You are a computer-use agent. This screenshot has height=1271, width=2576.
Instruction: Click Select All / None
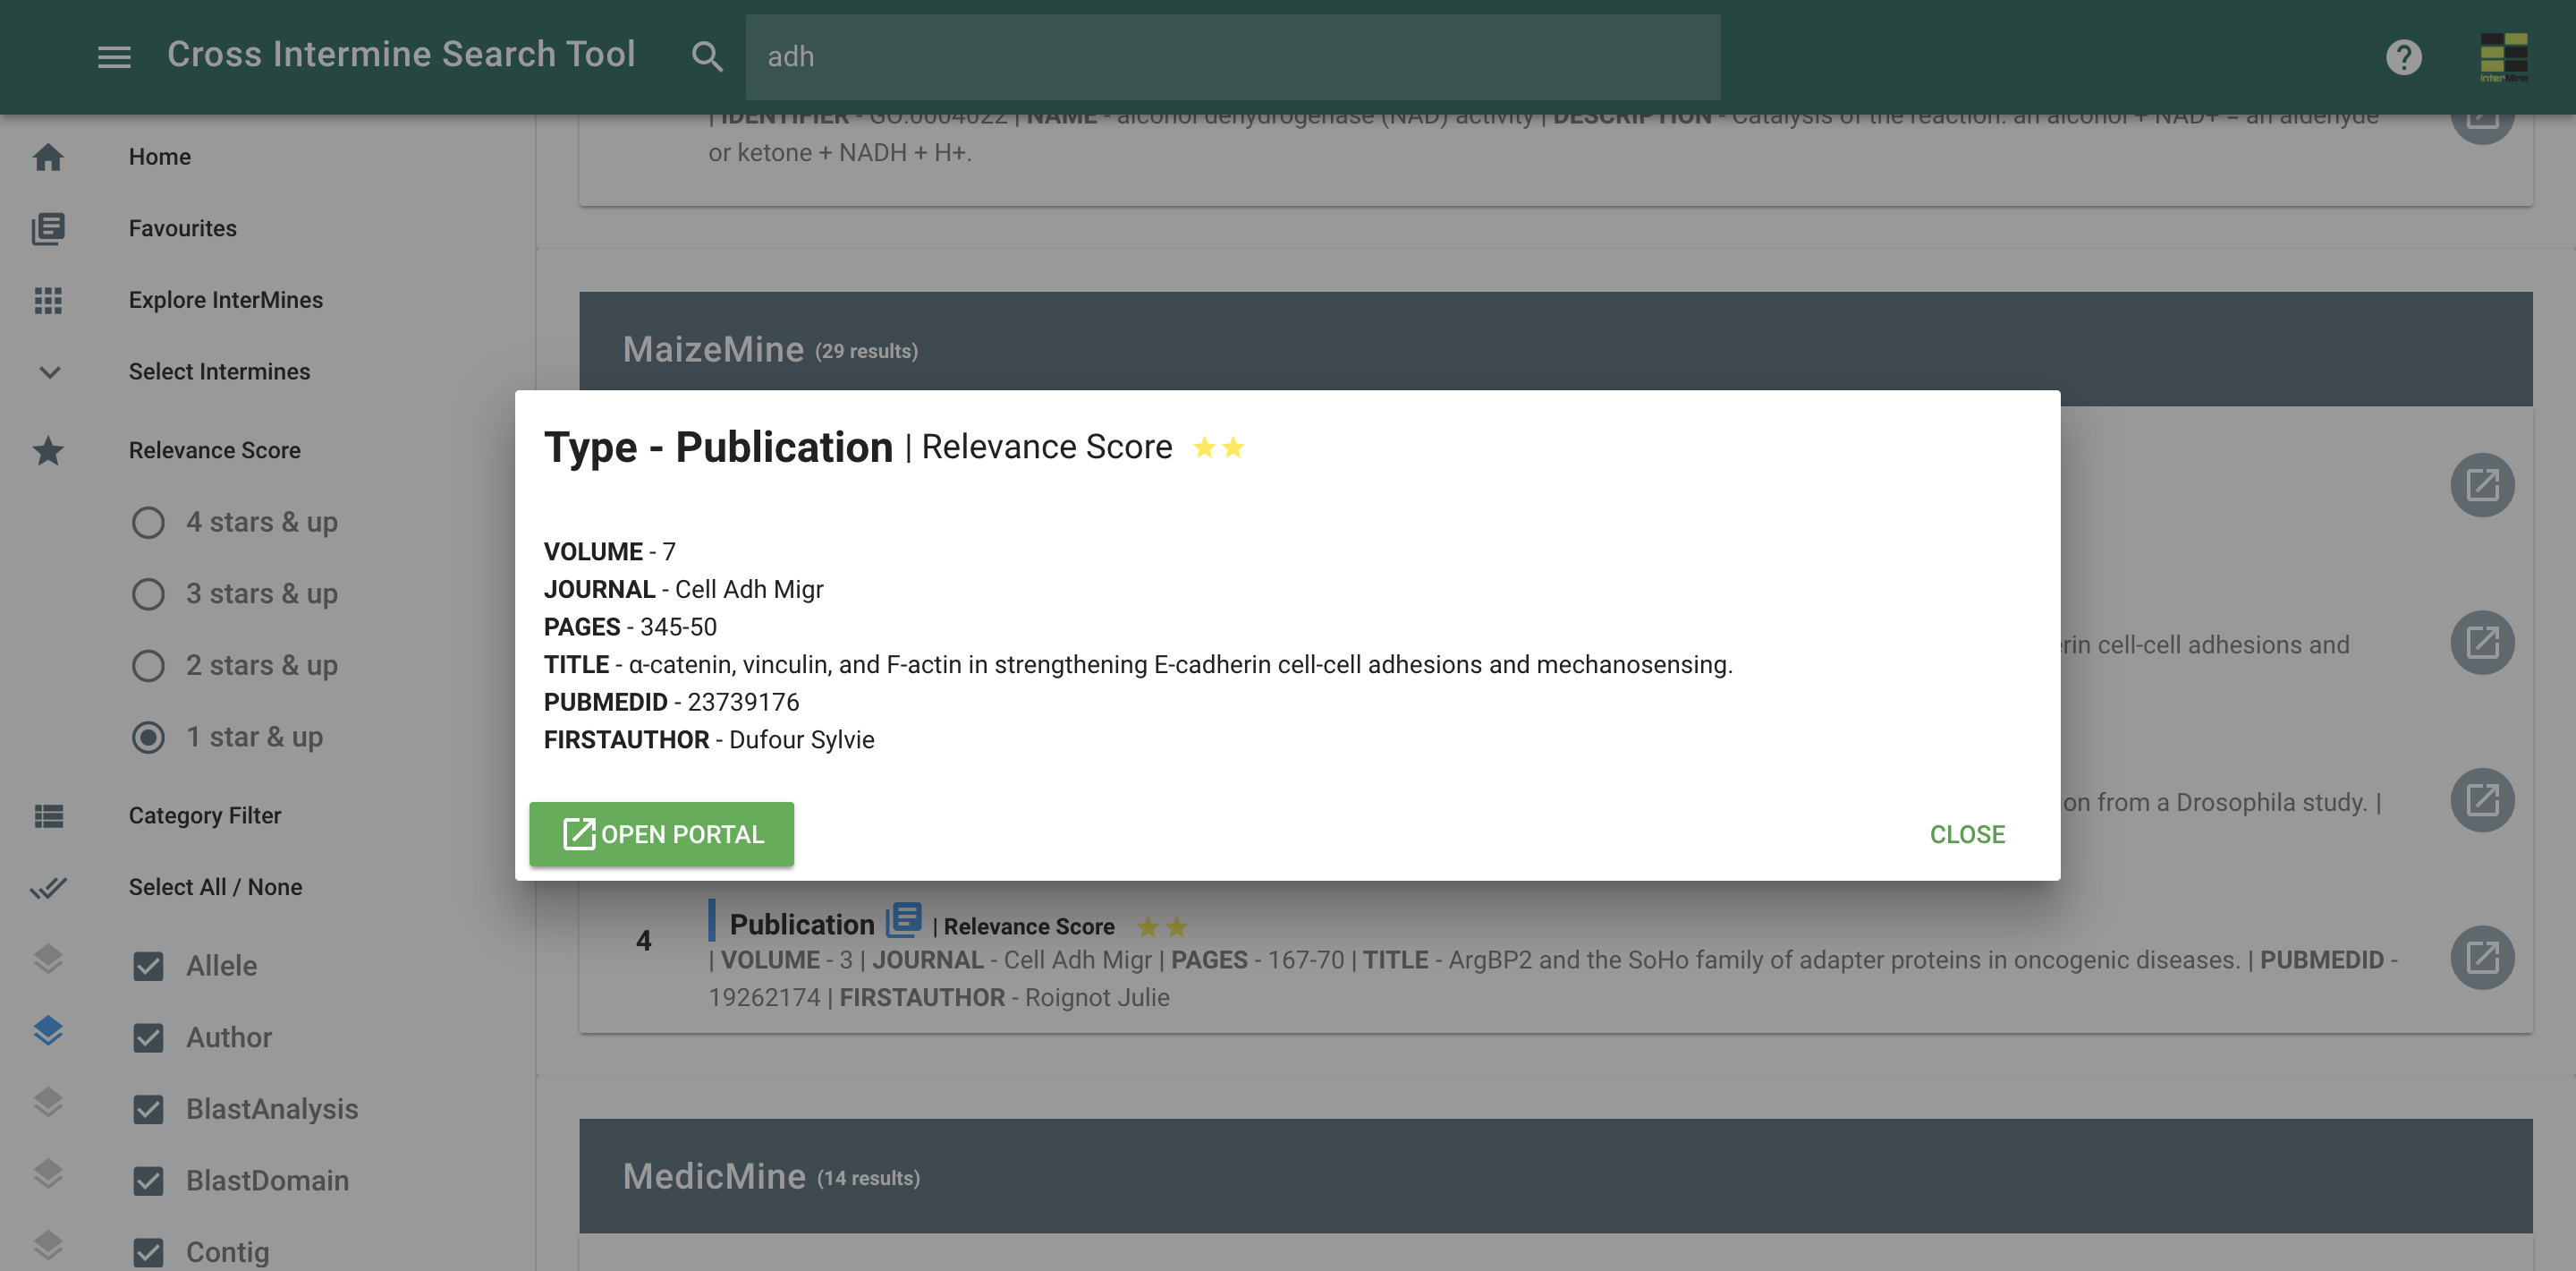coord(215,887)
